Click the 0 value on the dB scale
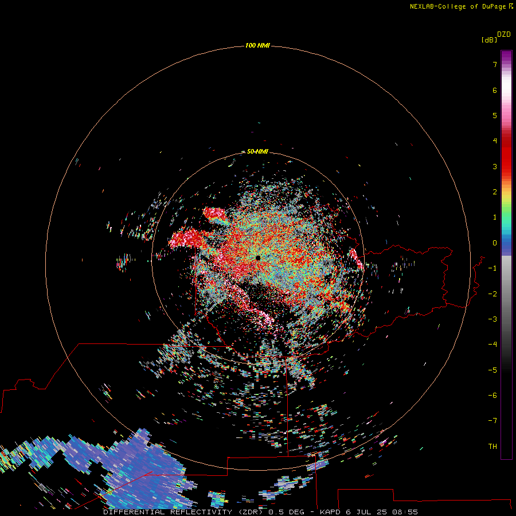Image resolution: width=516 pixels, height=516 pixels. pos(495,243)
